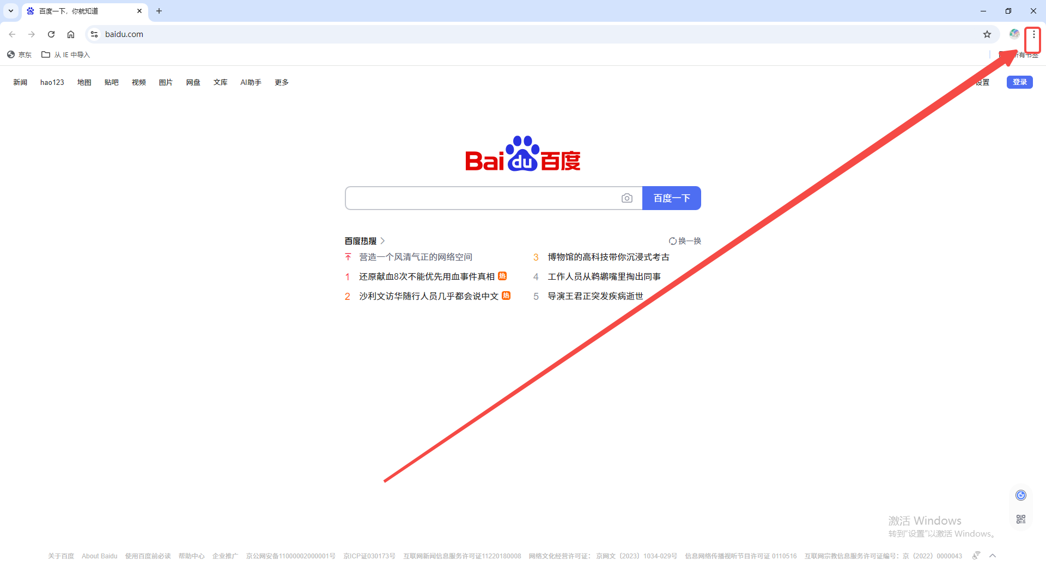
Task: Open 京ICP证030173号 footer link
Action: (x=369, y=556)
